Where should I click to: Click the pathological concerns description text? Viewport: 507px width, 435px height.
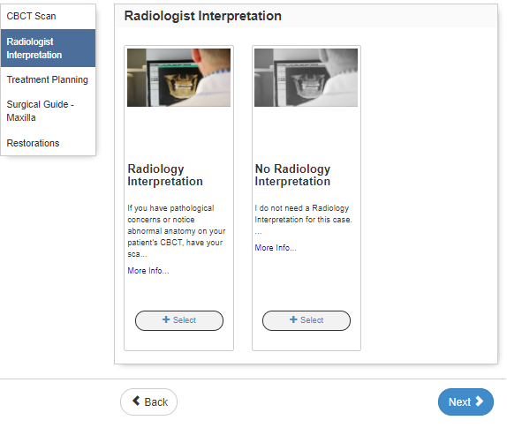point(177,231)
